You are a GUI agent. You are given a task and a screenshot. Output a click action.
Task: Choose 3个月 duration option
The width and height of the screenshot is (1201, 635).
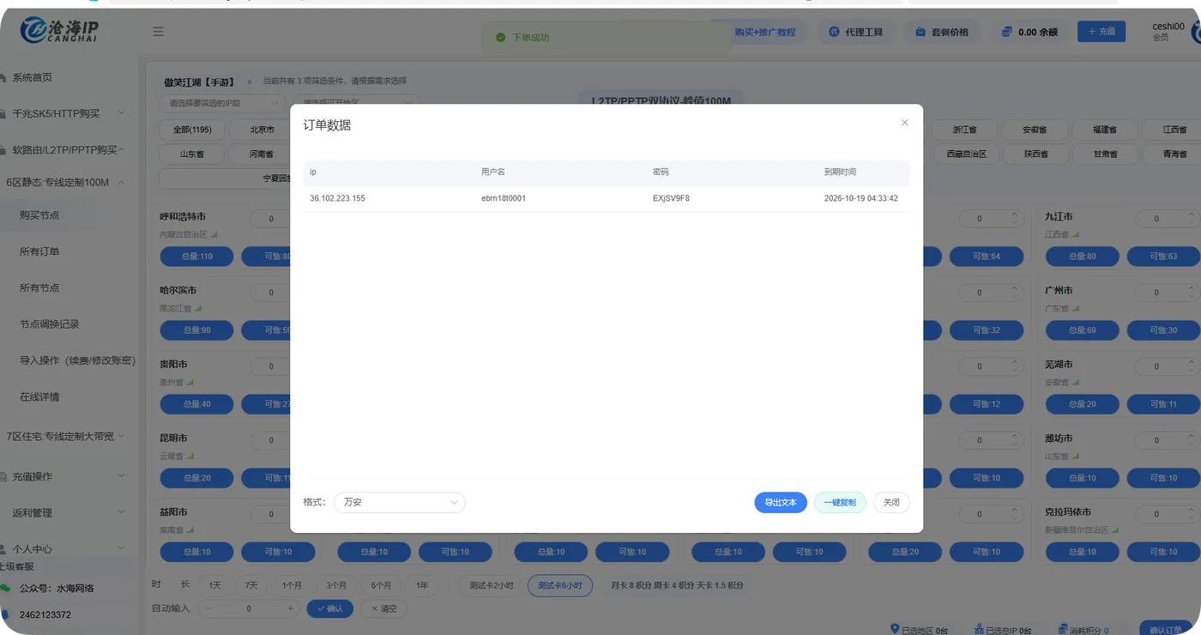(x=336, y=585)
